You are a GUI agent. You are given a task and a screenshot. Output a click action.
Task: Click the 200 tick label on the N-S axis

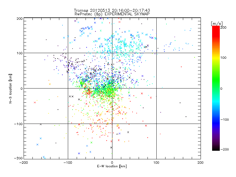(x=19, y=19)
